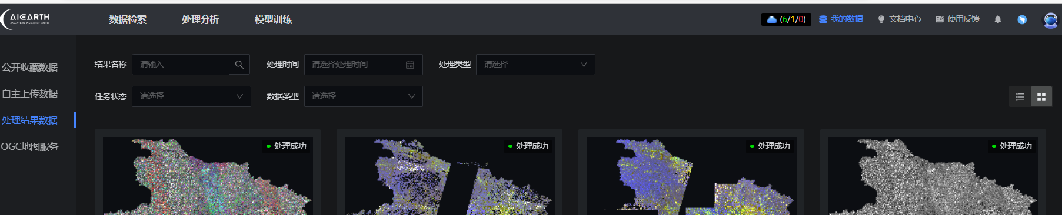Open notifications bell

click(x=998, y=19)
